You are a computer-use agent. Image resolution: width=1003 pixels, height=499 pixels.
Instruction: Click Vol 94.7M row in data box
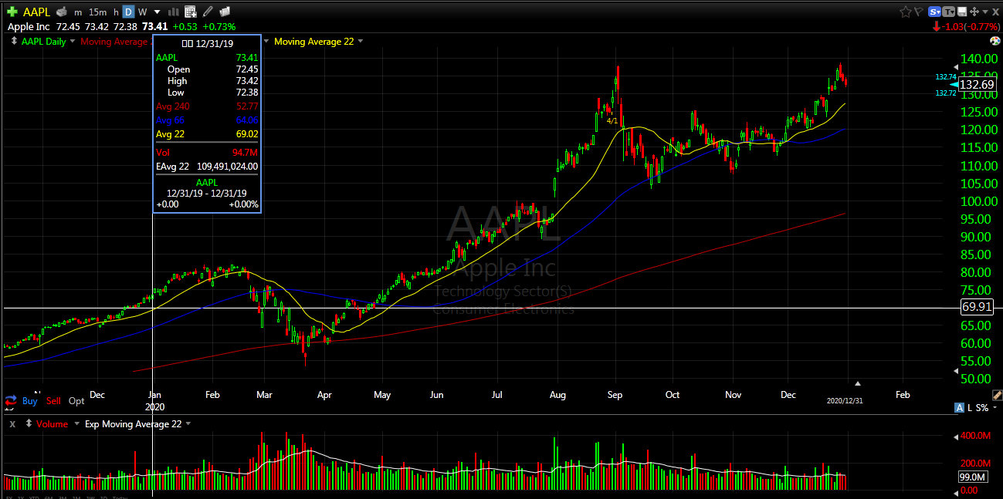pos(207,153)
